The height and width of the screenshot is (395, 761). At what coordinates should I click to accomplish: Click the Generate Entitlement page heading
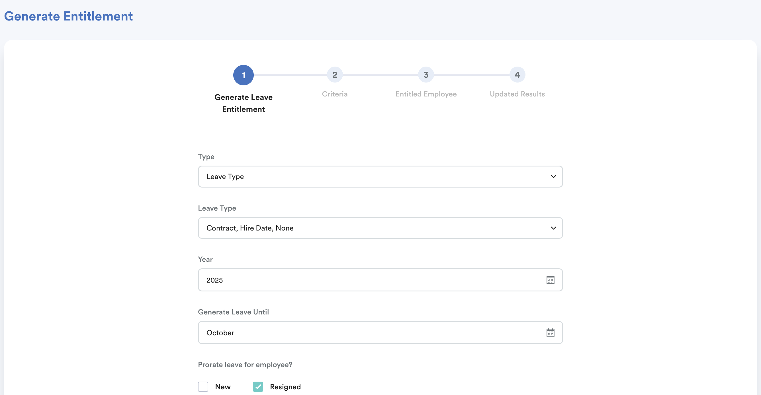click(69, 16)
